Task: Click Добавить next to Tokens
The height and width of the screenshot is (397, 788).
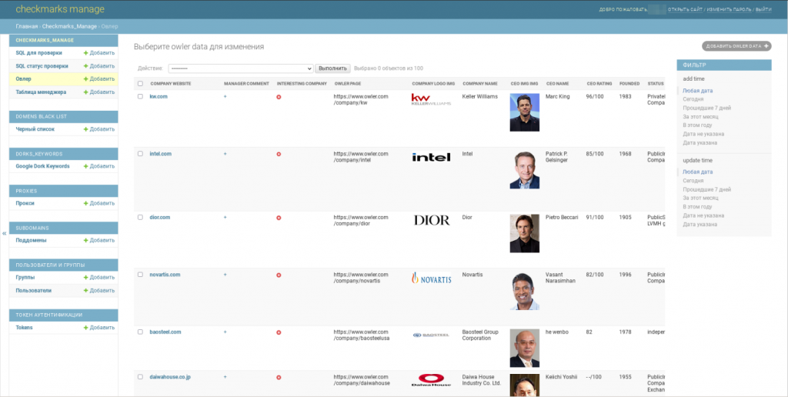Action: [99, 328]
